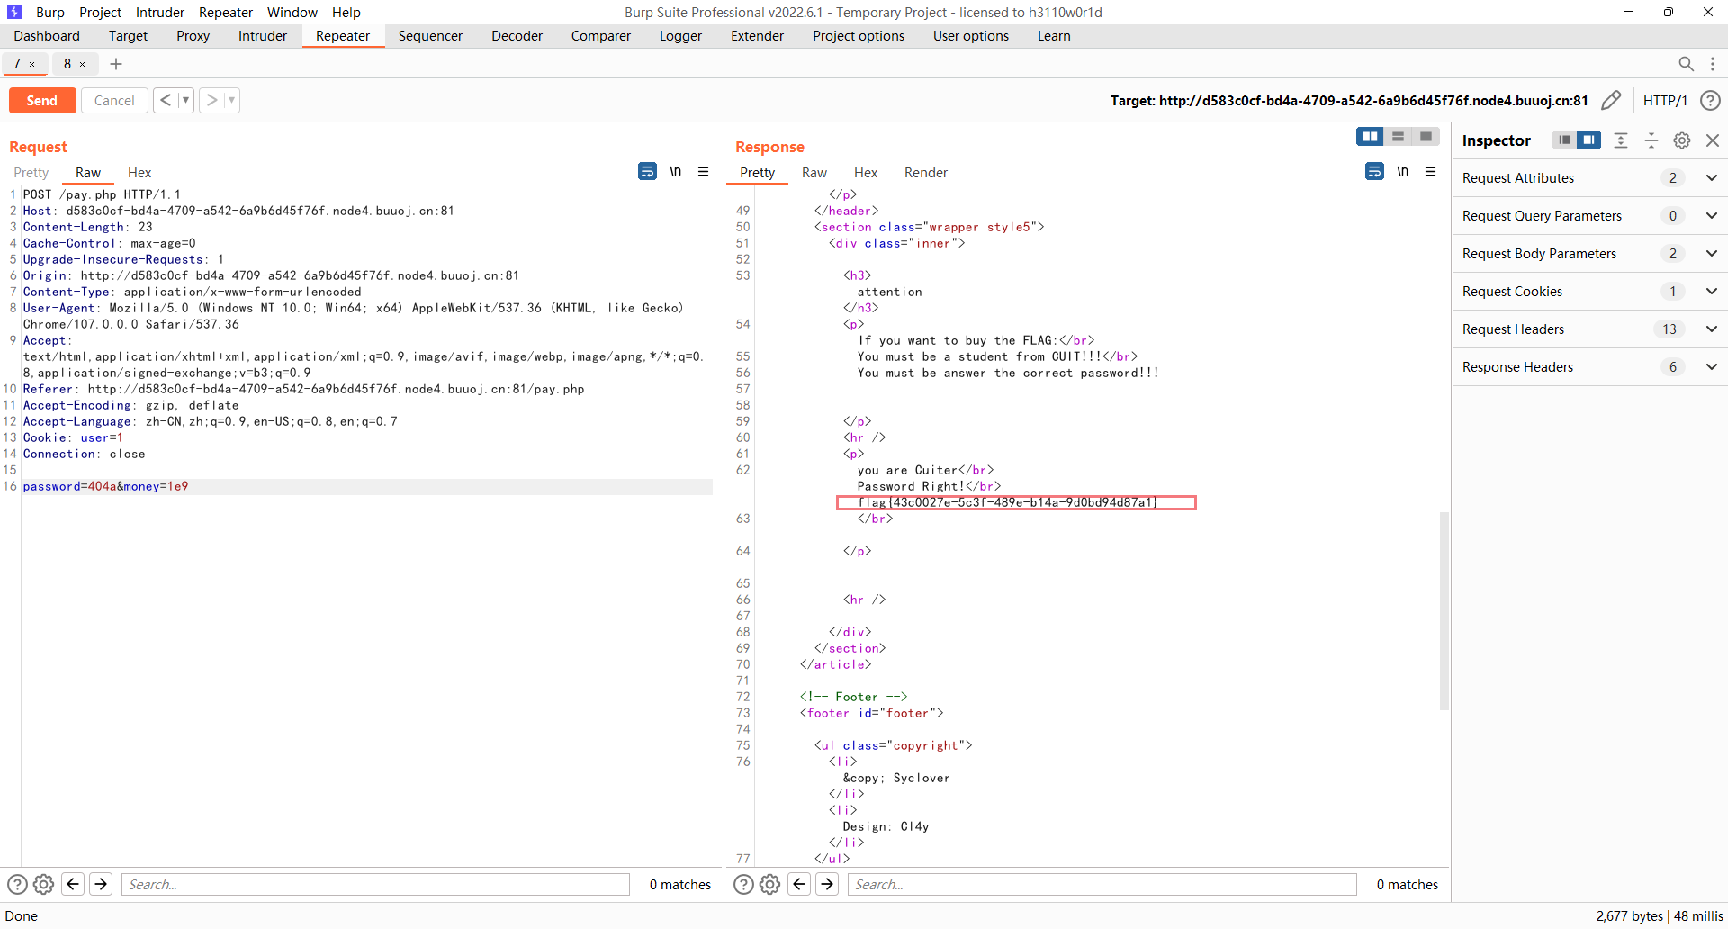Edit the target with the pencil icon
The width and height of the screenshot is (1728, 929).
coord(1611,100)
